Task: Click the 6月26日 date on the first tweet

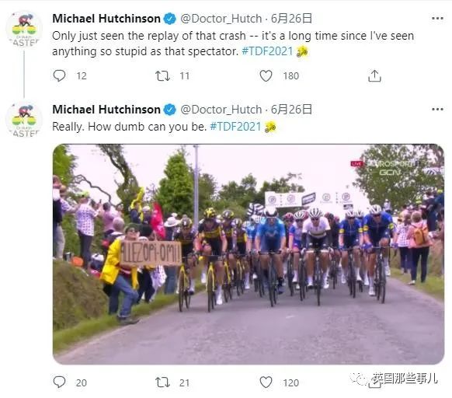Action: (x=291, y=19)
